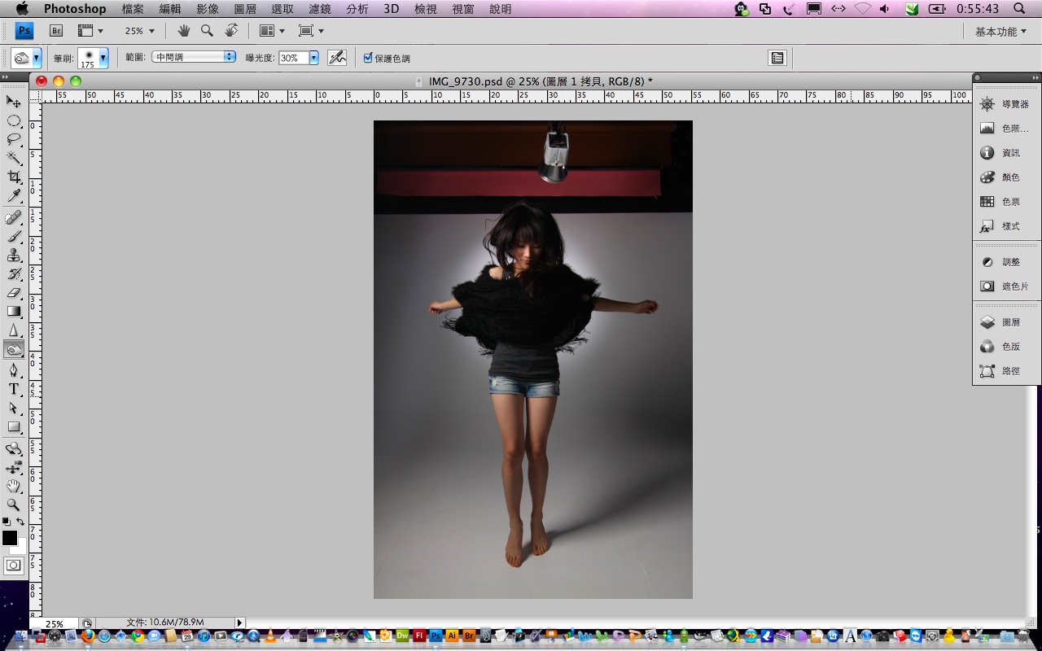The width and height of the screenshot is (1042, 651).
Task: Click the options-bar panel toggle icon
Action: click(777, 58)
